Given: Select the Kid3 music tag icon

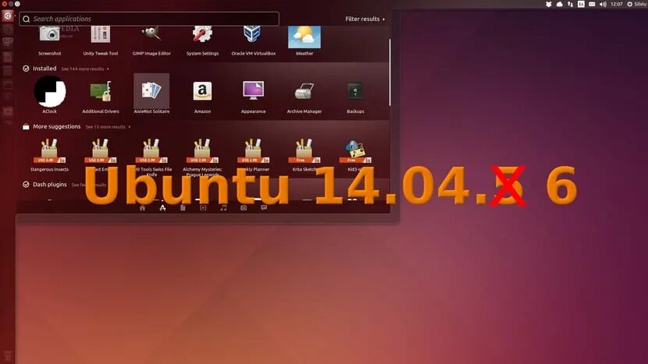Looking at the screenshot, I should [x=355, y=151].
